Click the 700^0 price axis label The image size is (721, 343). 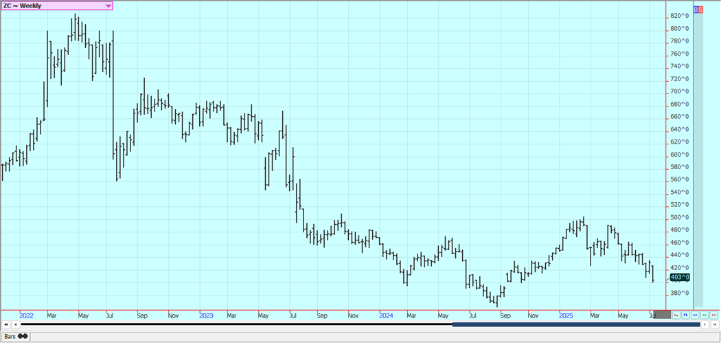[x=680, y=91]
